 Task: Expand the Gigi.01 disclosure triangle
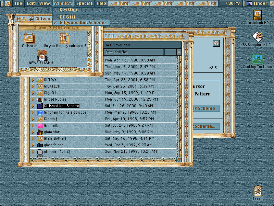pyautogui.click(x=33, y=93)
